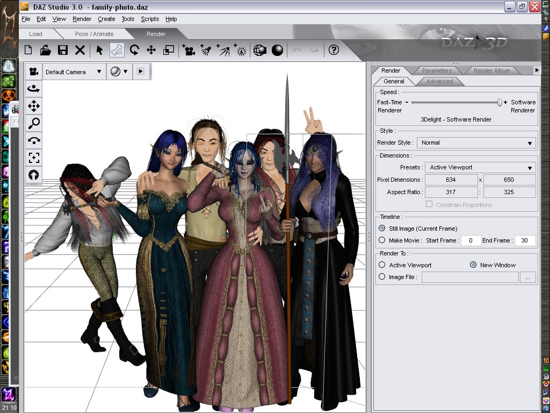550x413 pixels.
Task: Click the Save file toolbar icon
Action: click(x=63, y=51)
